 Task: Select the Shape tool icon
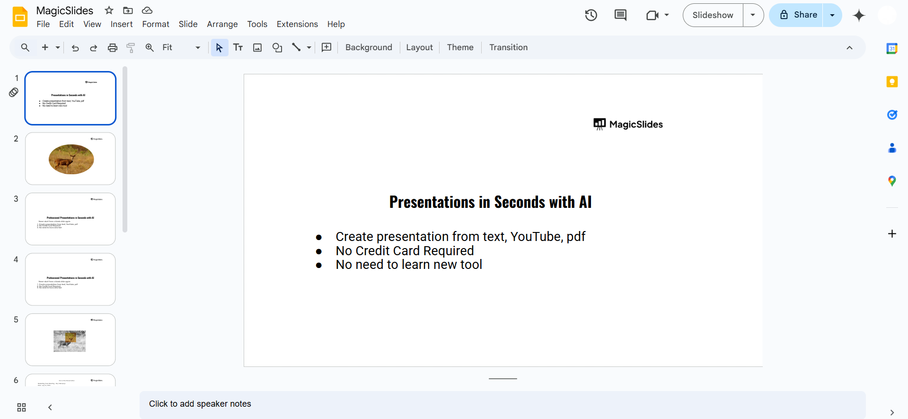(277, 47)
